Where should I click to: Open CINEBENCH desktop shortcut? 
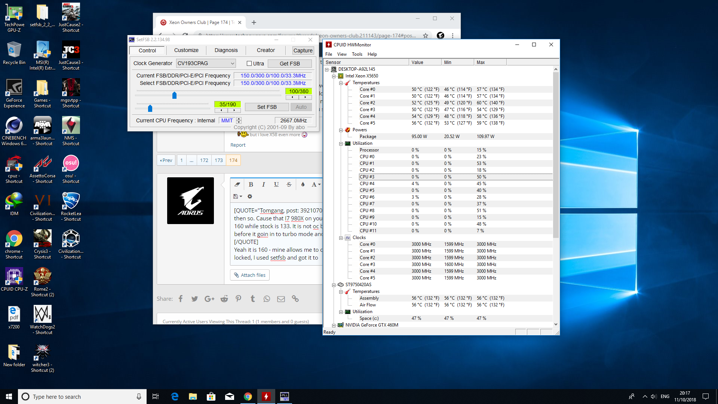click(x=14, y=131)
